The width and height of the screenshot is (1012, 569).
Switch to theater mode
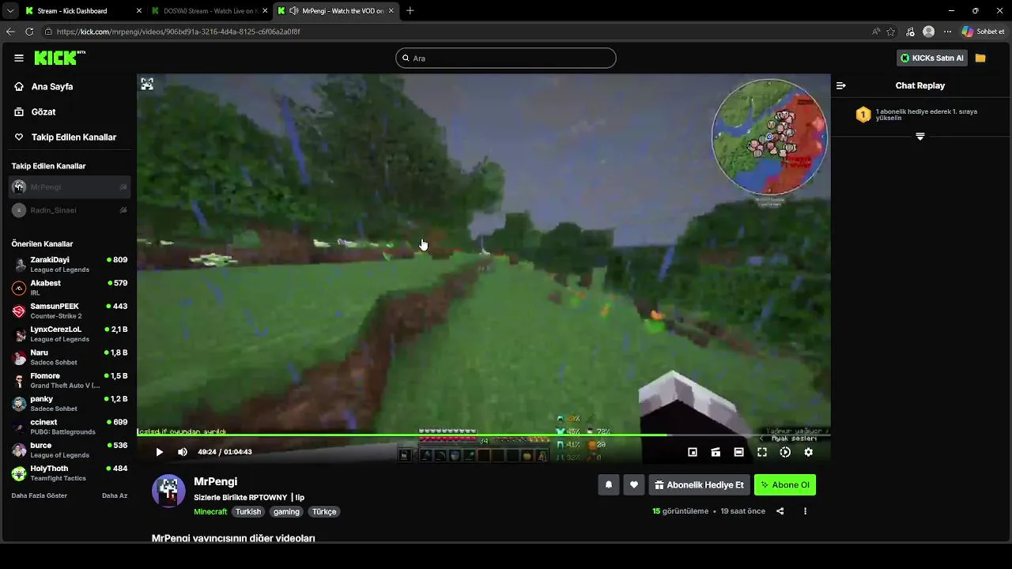coord(738,452)
